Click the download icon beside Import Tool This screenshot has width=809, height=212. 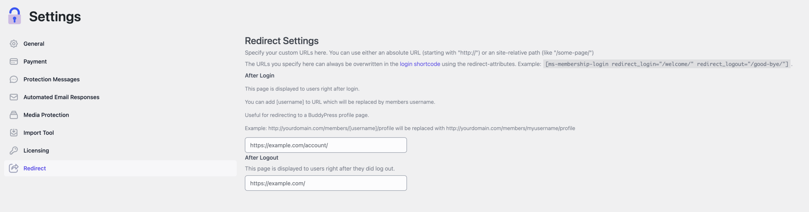tap(14, 132)
